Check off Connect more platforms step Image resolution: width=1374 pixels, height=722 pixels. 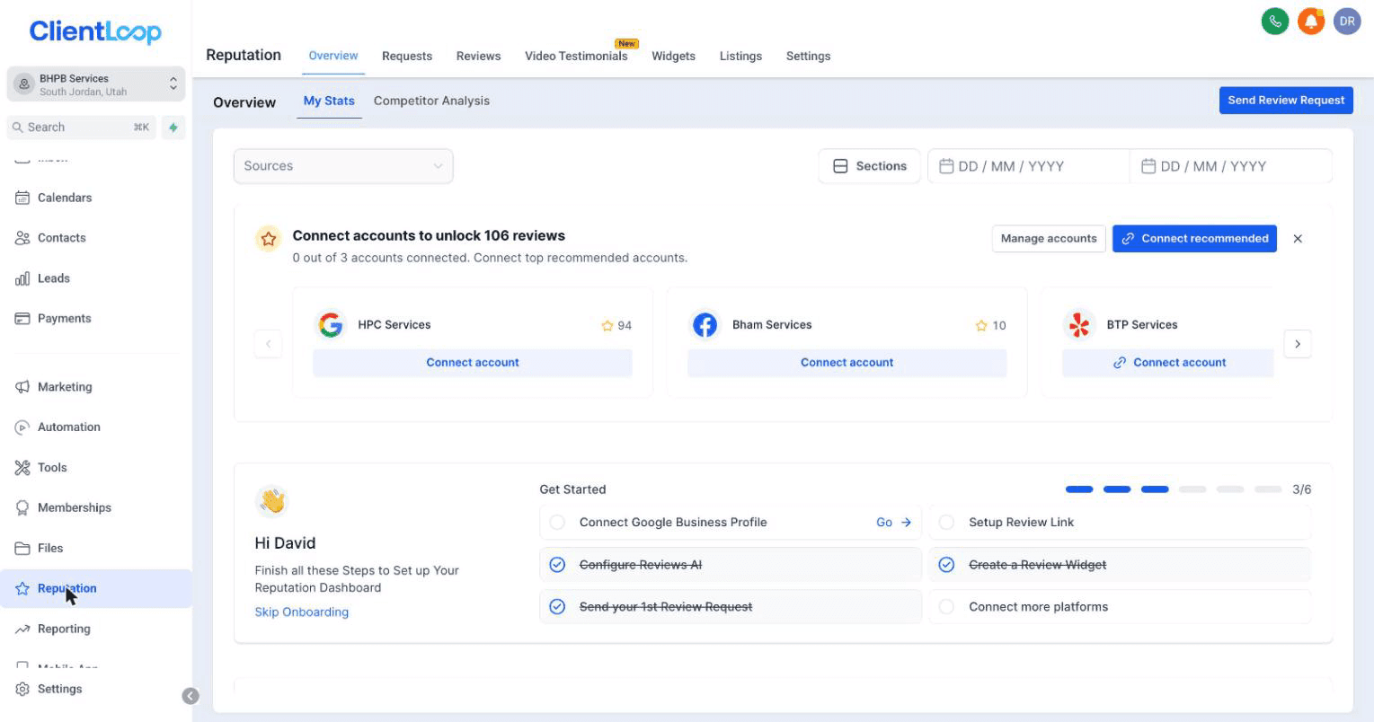946,607
